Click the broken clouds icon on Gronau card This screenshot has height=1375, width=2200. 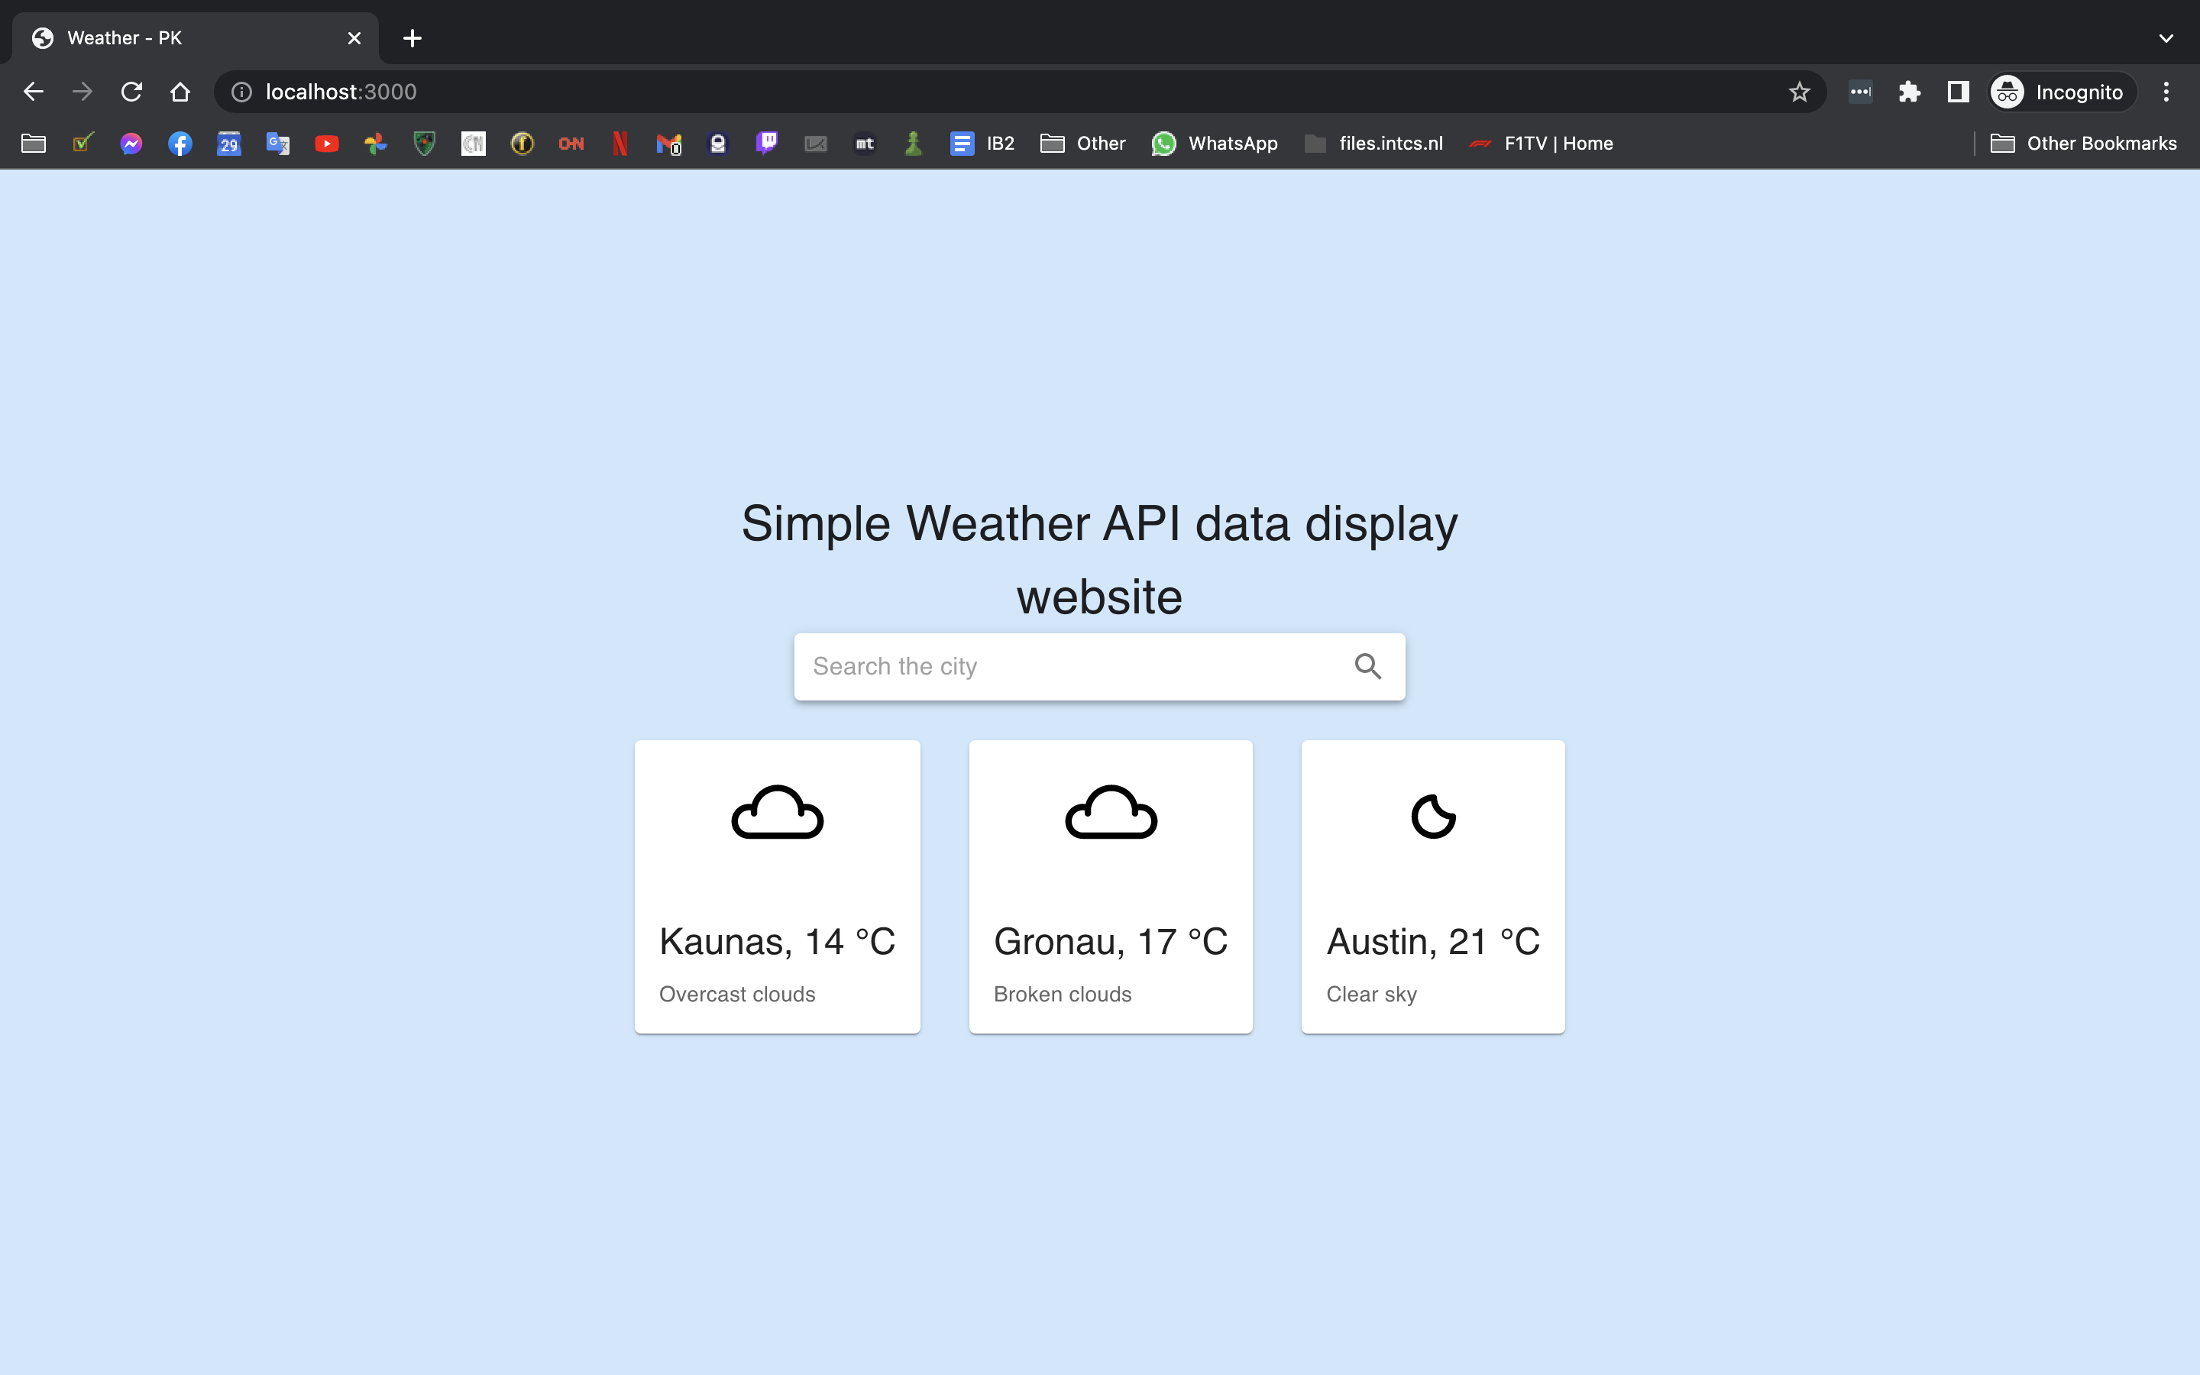(x=1110, y=813)
